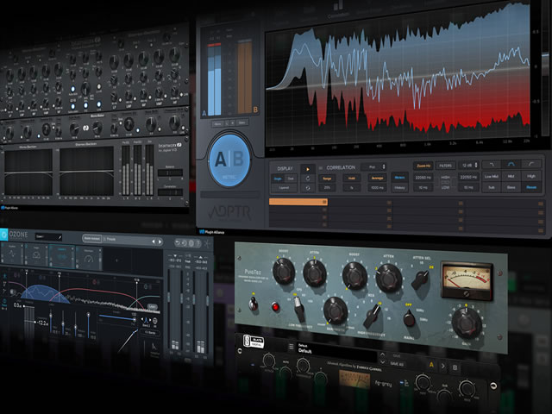Click the orange Range button in ADPTR
Viewport: 552px width, 414px height.
[327, 179]
